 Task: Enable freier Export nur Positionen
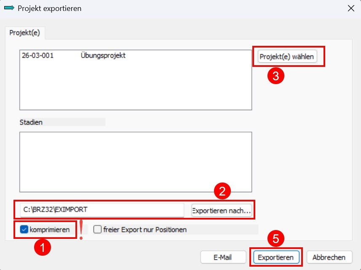[97, 229]
